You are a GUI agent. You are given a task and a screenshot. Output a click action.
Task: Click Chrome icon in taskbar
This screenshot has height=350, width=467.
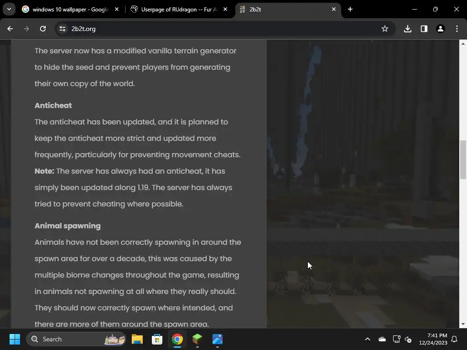[x=177, y=339]
